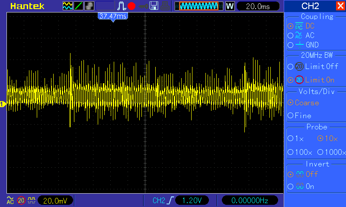Click the green diagonal line icon

[x=78, y=6]
